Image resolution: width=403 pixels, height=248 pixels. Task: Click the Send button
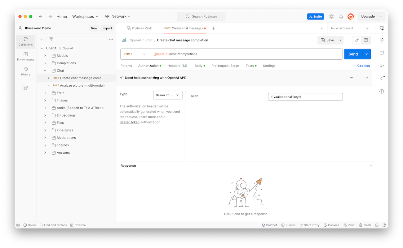coord(353,54)
